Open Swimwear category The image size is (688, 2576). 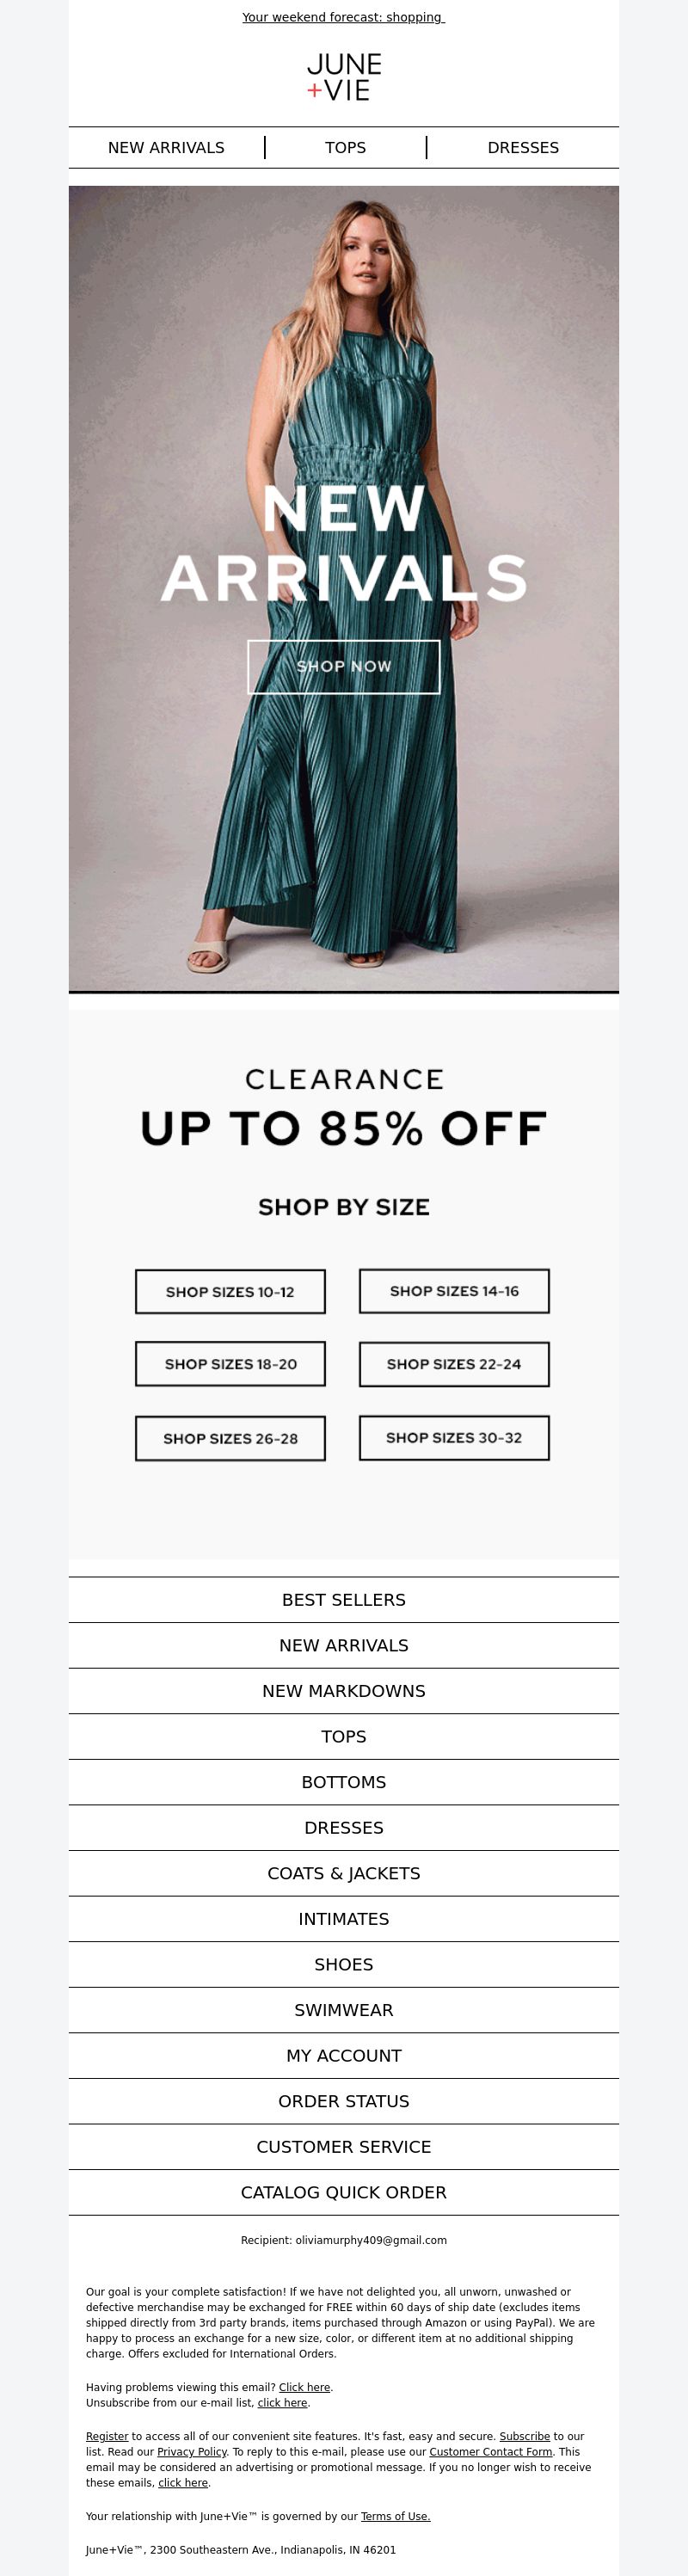tap(344, 2009)
